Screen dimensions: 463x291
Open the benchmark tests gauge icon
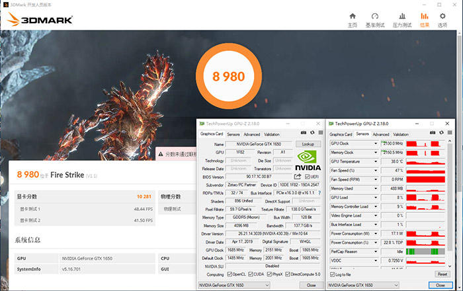(375, 17)
